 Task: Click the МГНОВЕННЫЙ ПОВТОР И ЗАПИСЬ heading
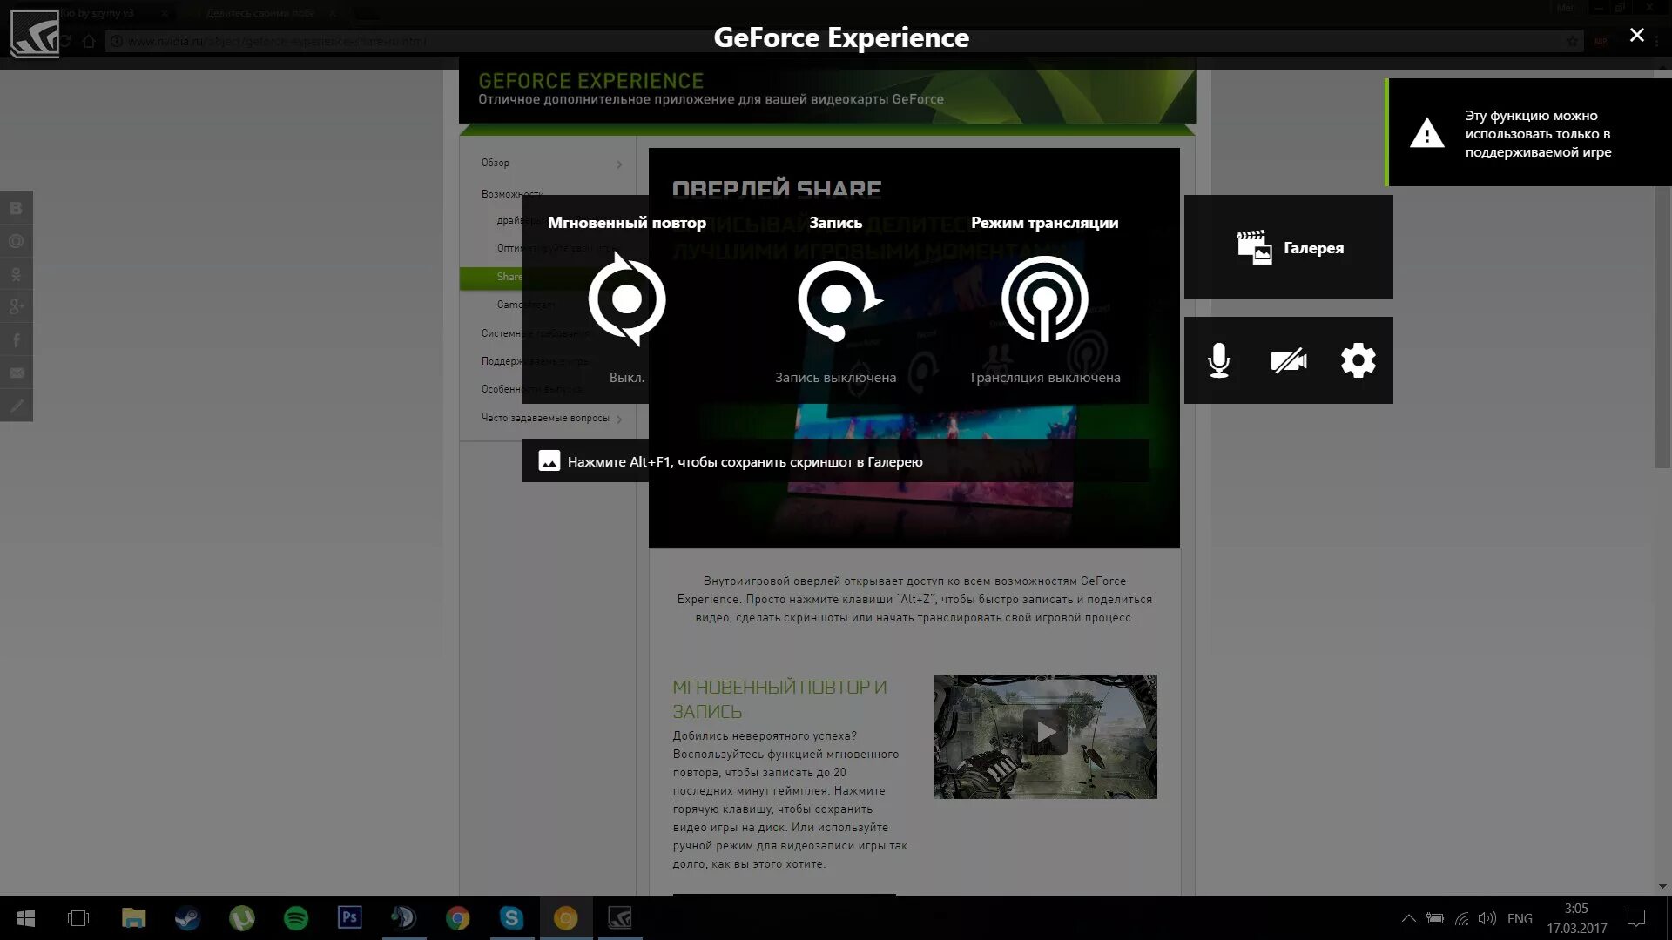(x=779, y=699)
